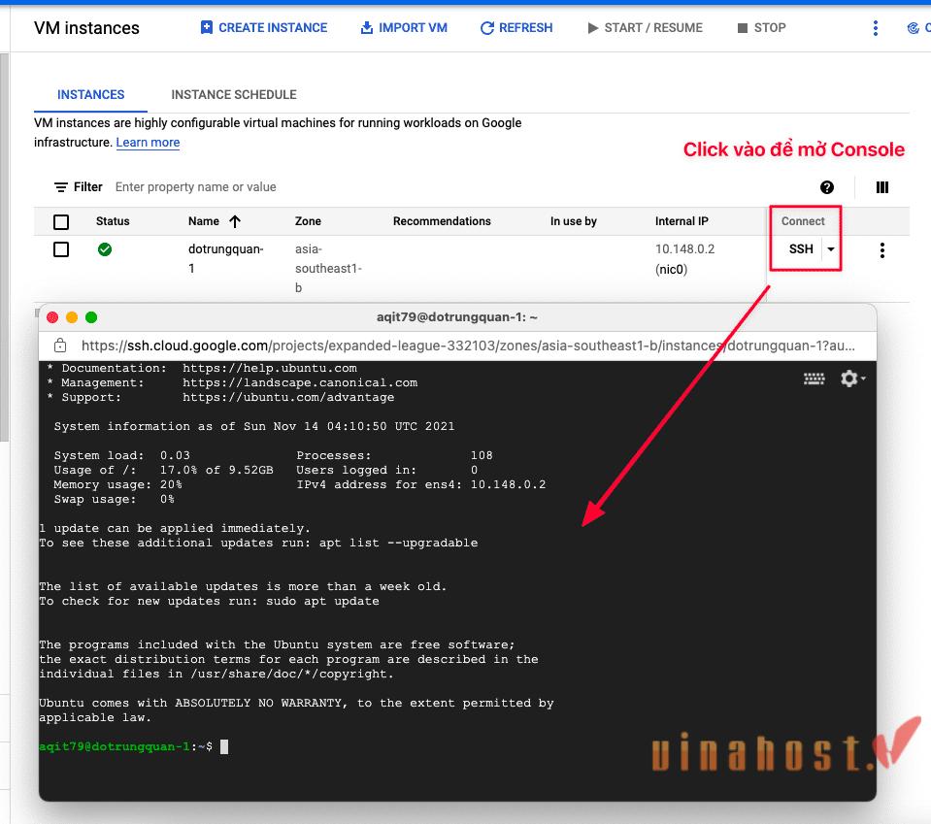The width and height of the screenshot is (931, 824).
Task: Check the checkbox for the dotrungquan-1 instance
Action: [x=61, y=249]
